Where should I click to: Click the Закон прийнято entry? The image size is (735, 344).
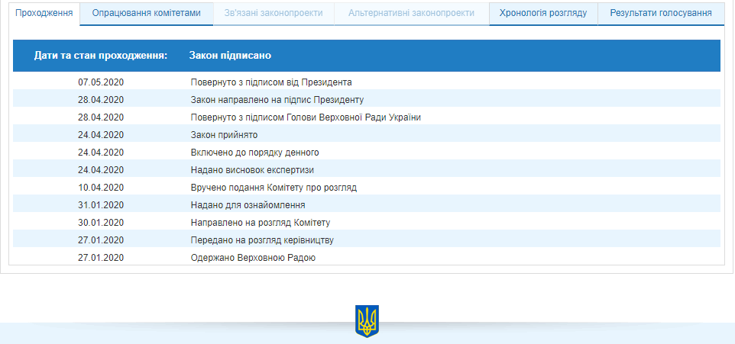point(224,134)
